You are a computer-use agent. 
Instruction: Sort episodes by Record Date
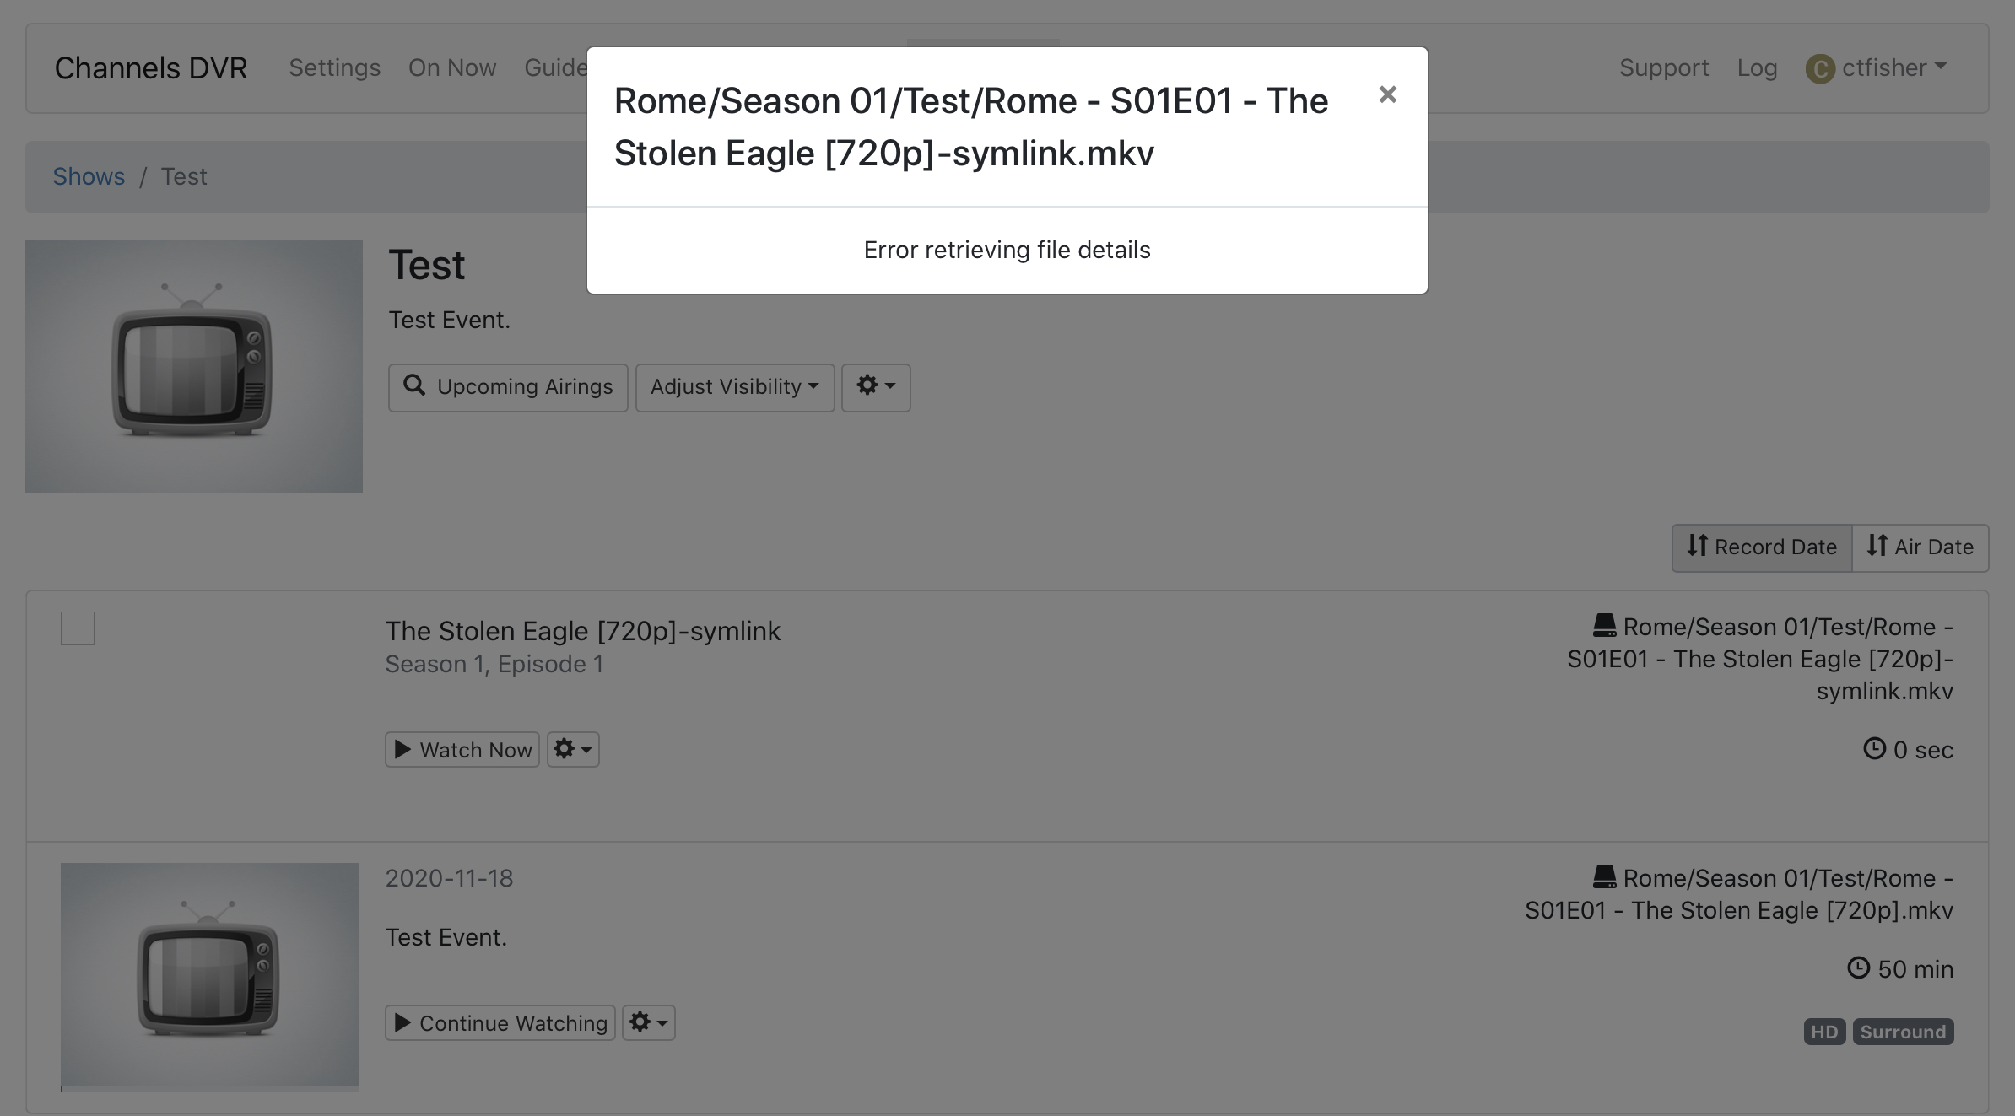click(x=1762, y=547)
